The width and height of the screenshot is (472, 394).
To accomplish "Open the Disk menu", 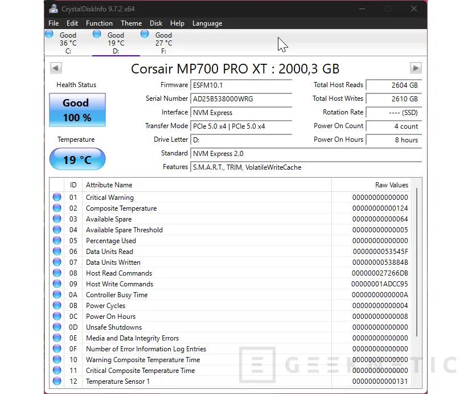I will point(155,23).
